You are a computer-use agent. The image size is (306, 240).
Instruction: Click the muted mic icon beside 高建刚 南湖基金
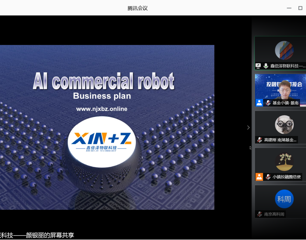click(x=259, y=140)
